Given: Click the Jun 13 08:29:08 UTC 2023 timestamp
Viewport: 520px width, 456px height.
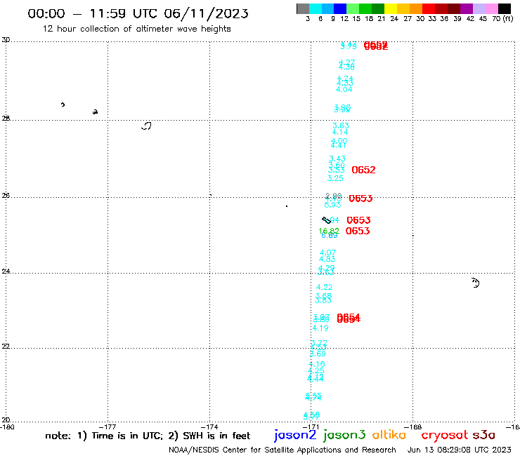Looking at the screenshot, I should tap(460, 450).
